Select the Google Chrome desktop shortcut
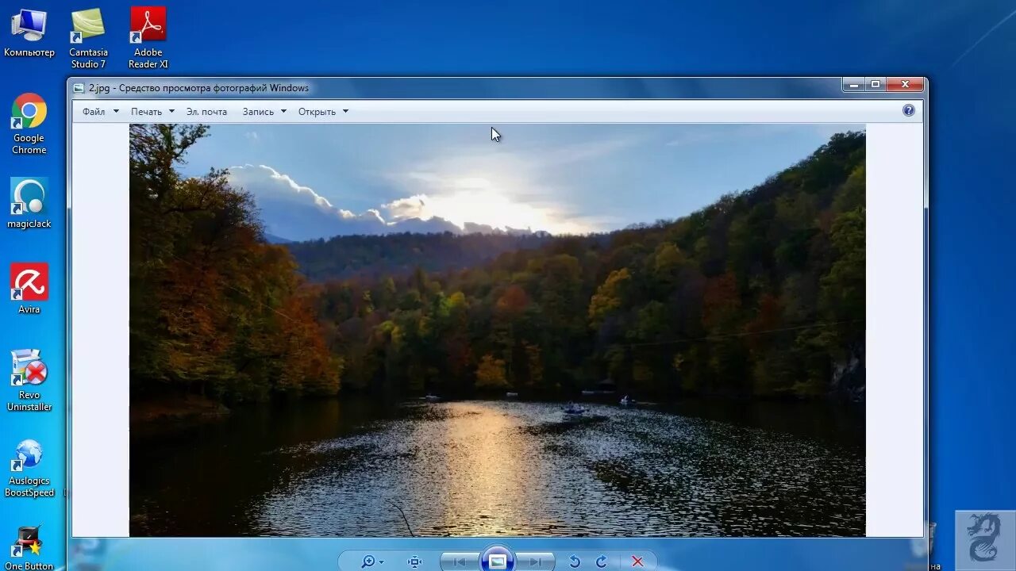Screen dimensions: 1016x571 tap(29, 125)
